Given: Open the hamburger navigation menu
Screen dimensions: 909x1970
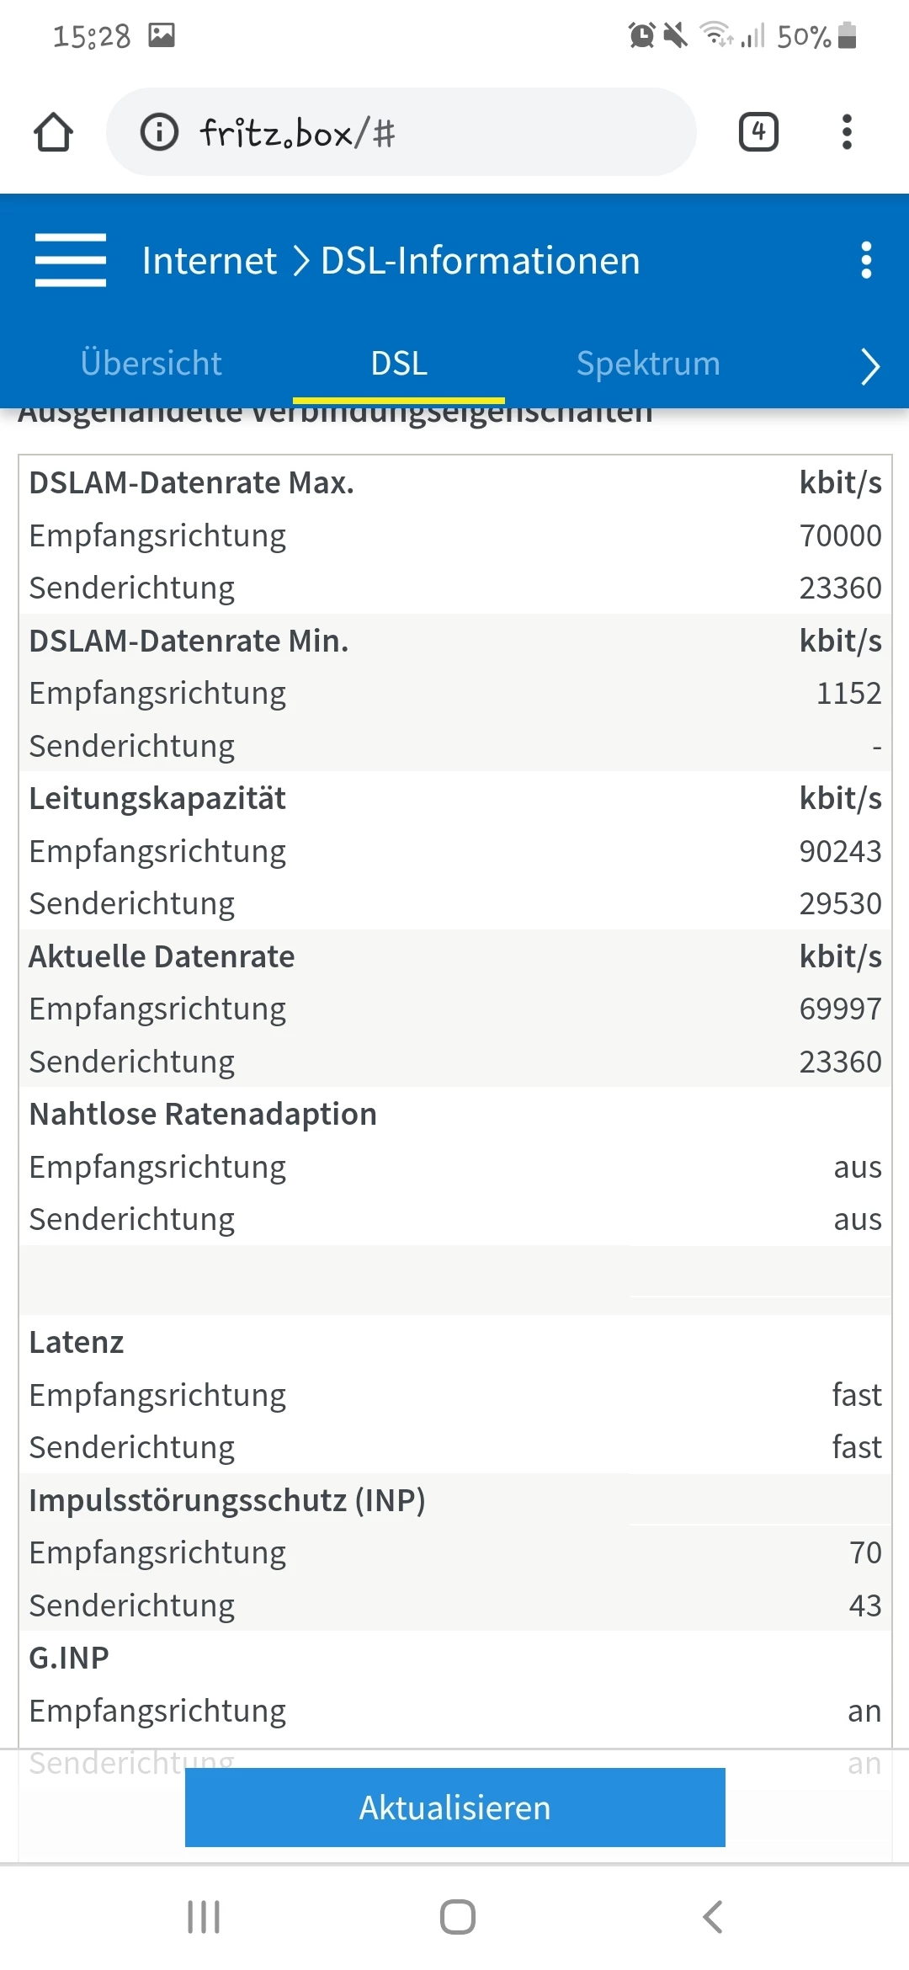Looking at the screenshot, I should pos(71,260).
